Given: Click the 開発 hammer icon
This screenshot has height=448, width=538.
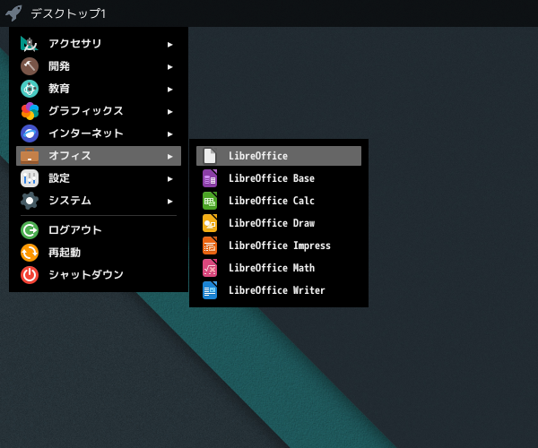Looking at the screenshot, I should click(x=30, y=66).
